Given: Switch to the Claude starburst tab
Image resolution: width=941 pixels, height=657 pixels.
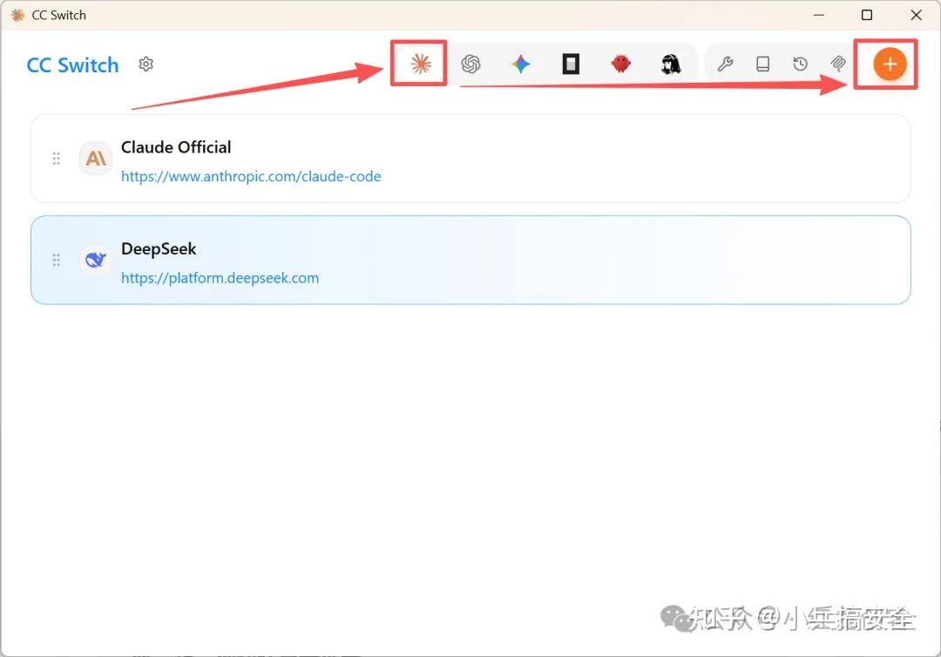Looking at the screenshot, I should [420, 64].
